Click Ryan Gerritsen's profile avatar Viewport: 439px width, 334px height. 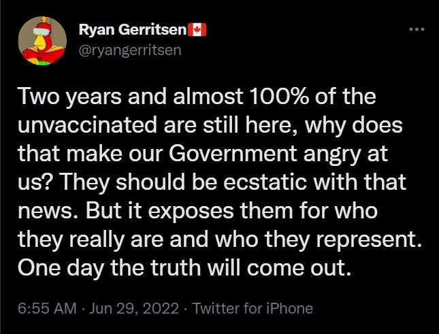click(41, 41)
